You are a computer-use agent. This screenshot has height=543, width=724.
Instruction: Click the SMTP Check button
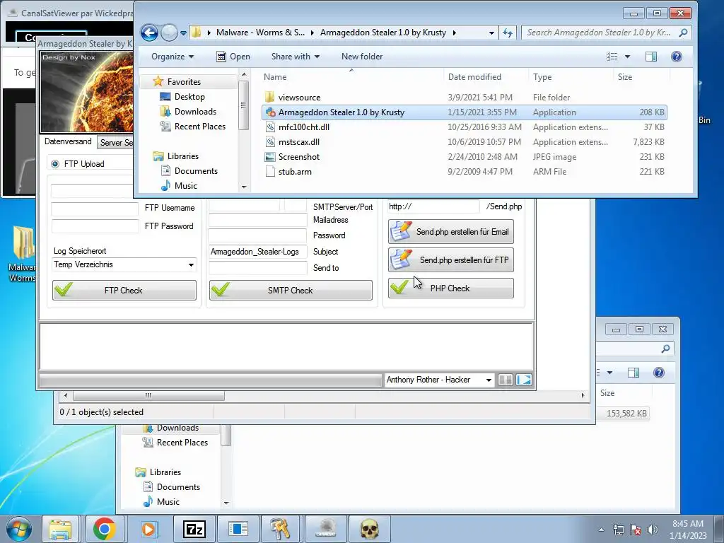(291, 291)
